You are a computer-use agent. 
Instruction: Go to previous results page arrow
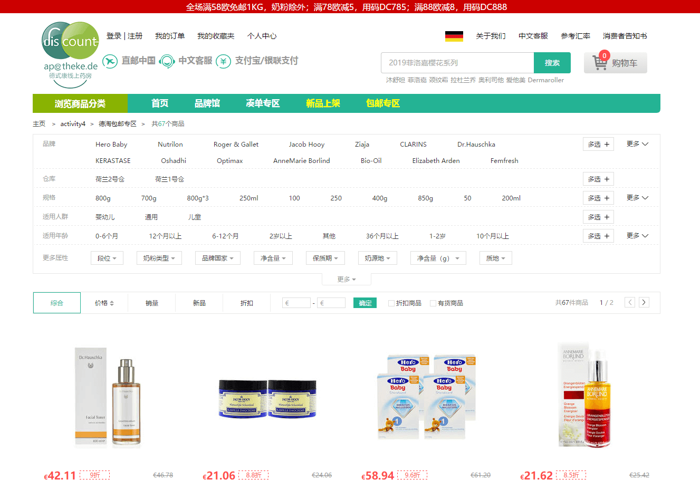point(630,302)
